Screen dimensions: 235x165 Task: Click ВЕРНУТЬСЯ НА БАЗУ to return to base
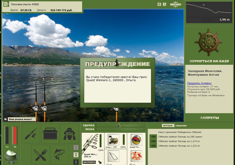point(209,61)
